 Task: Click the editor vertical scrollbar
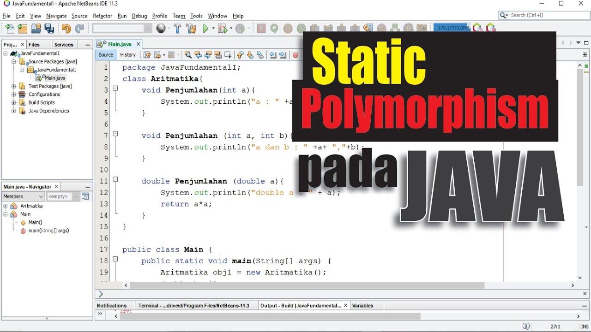point(580,127)
